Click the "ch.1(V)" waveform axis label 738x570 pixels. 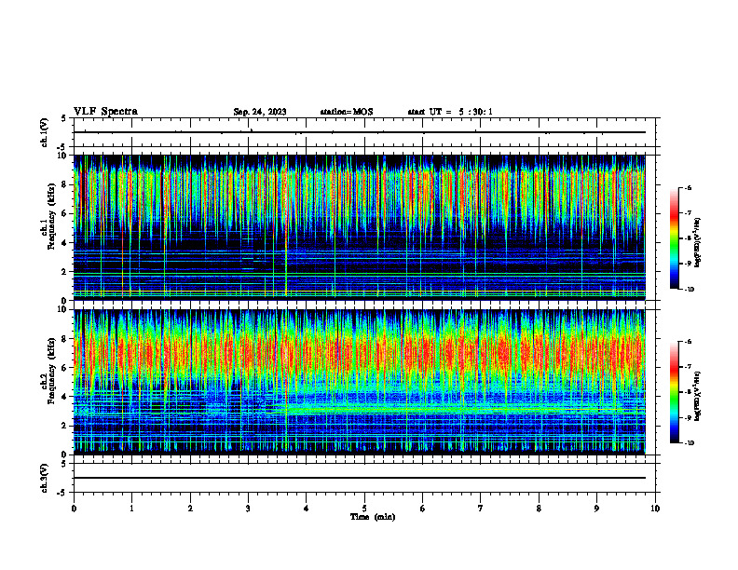45,132
